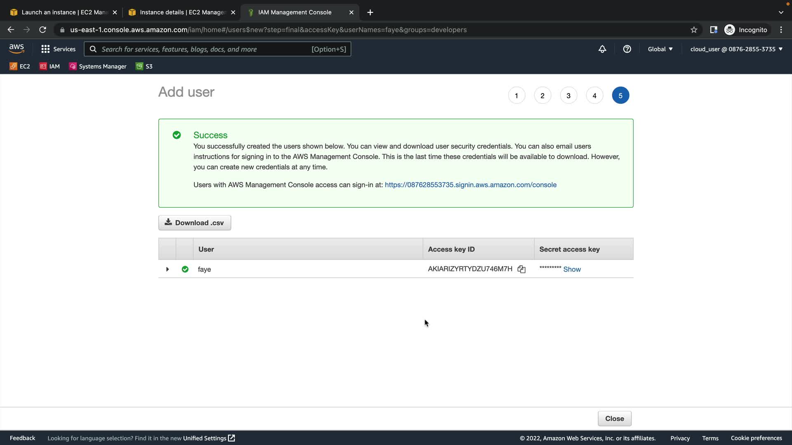Open the Global region dropdown
The image size is (792, 445).
[660, 49]
